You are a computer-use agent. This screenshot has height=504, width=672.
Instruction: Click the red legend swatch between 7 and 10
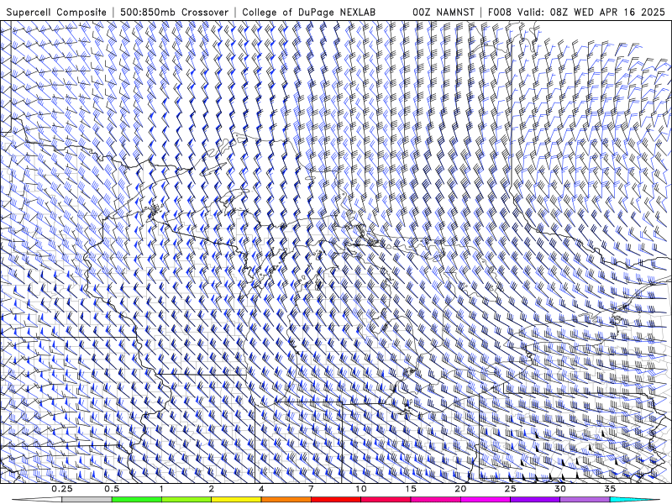[x=335, y=500]
